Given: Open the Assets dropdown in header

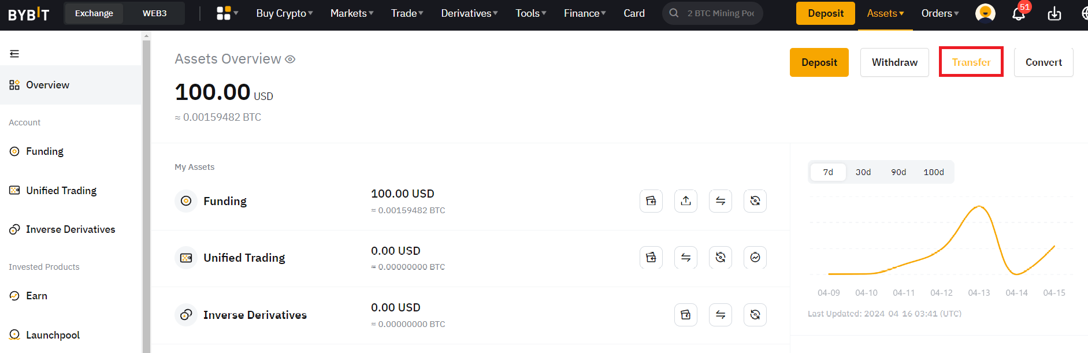Looking at the screenshot, I should [885, 13].
